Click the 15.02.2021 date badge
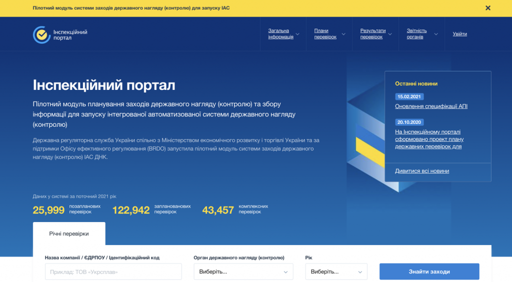Screen dimensions: 512x282 [x=409, y=96]
